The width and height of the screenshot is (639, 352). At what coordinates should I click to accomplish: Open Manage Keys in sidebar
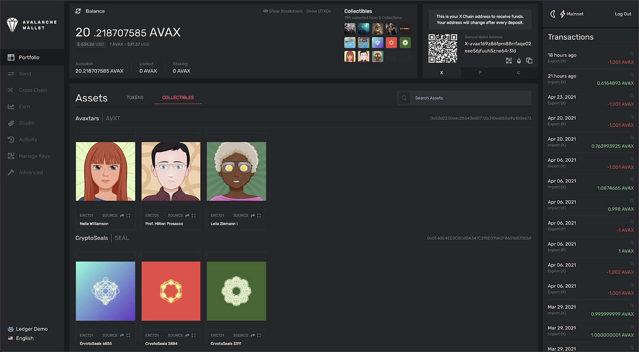coord(32,156)
